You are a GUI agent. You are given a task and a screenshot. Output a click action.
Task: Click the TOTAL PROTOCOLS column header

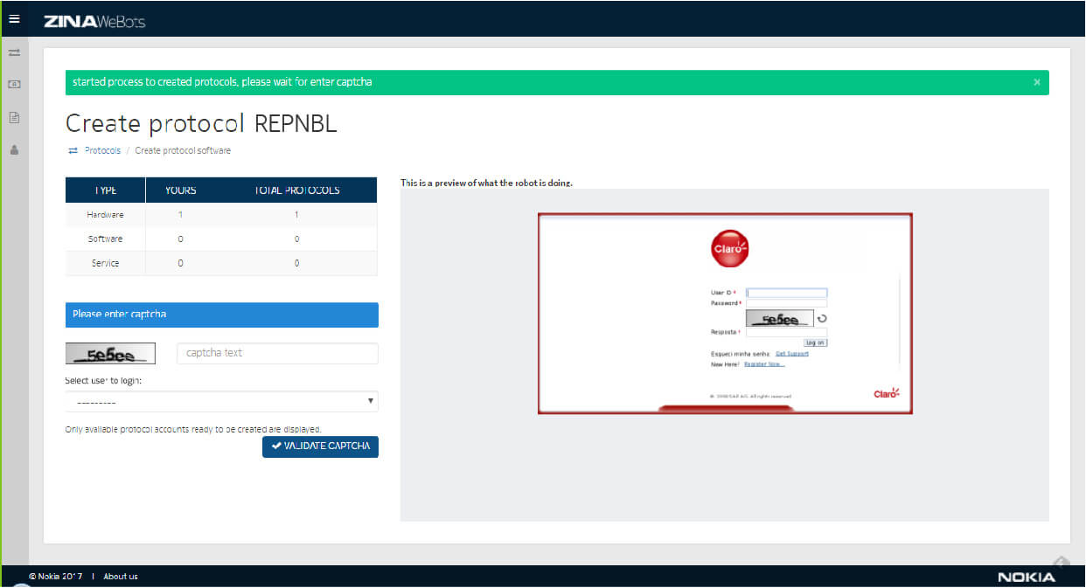pos(296,190)
